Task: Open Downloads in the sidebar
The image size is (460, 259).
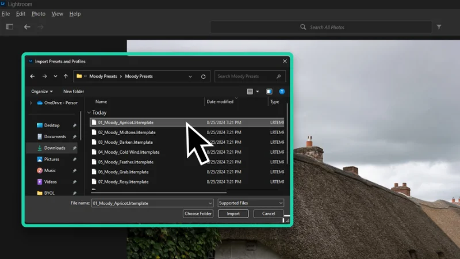Action: [55, 148]
